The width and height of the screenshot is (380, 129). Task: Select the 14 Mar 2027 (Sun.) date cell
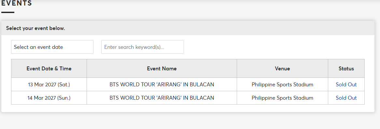49,98
